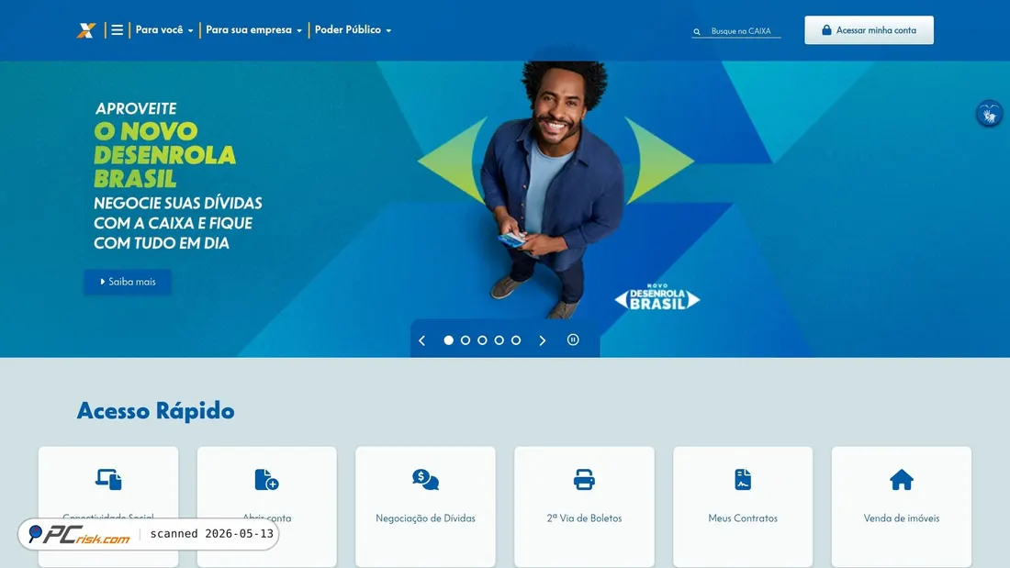The image size is (1010, 568).
Task: Click the Negociação de Dívidas chat icon
Action: [x=426, y=480]
